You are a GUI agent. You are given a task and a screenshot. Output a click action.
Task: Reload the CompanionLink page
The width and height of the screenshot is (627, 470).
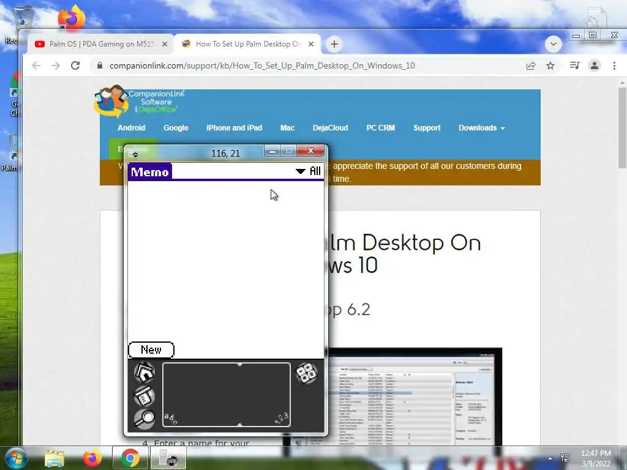pyautogui.click(x=75, y=65)
